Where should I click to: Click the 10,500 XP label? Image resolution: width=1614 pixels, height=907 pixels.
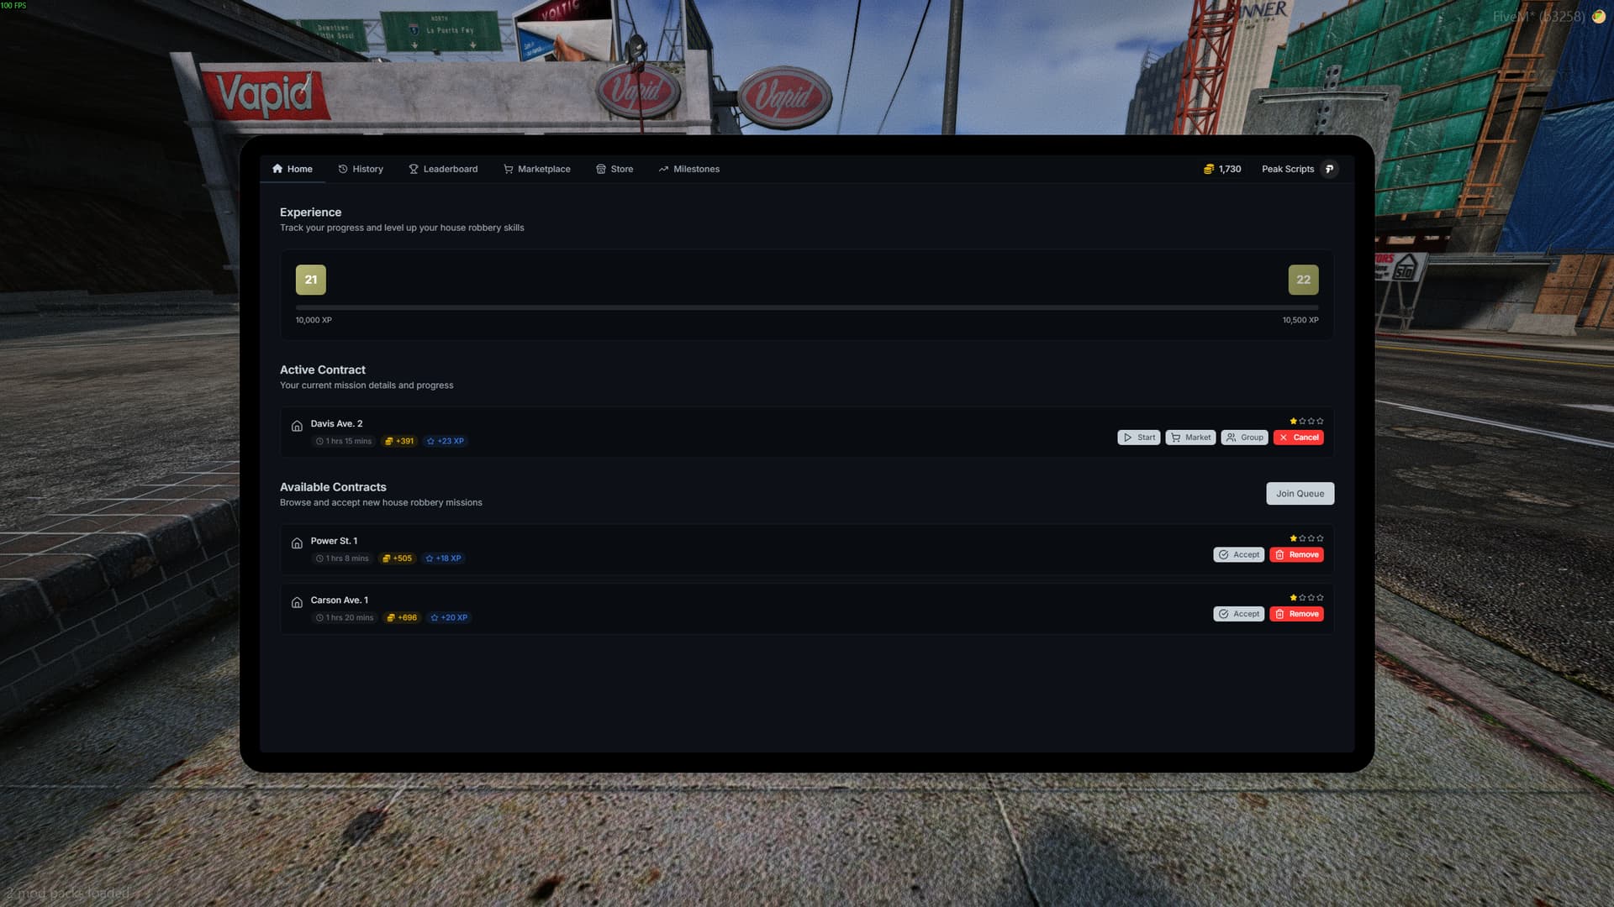[x=1300, y=320]
